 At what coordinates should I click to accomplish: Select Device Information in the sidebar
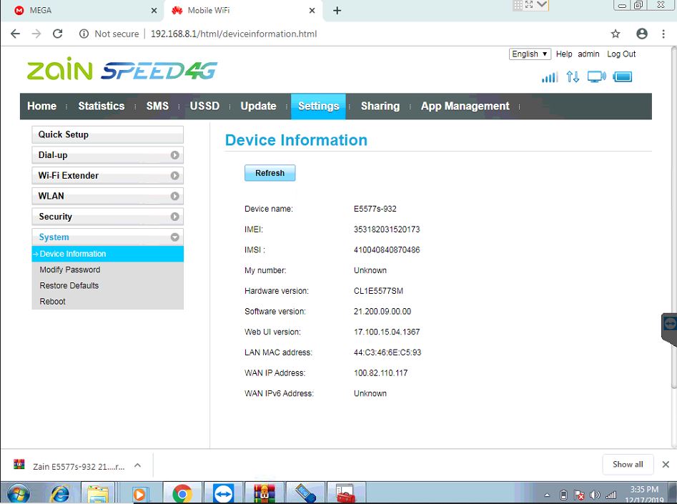tap(107, 254)
